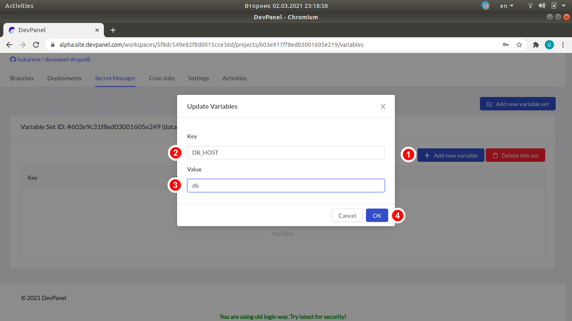Viewport: 572px width, 321px height.
Task: Click the GitHub icon beside hukarere
Action: (x=13, y=59)
